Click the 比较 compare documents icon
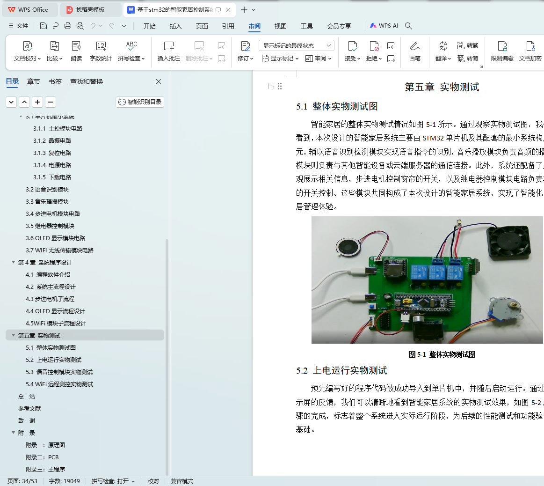This screenshot has width=544, height=486. point(54,51)
